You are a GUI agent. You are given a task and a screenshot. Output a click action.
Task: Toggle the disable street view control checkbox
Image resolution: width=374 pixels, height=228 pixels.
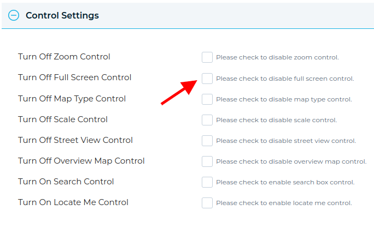207,141
